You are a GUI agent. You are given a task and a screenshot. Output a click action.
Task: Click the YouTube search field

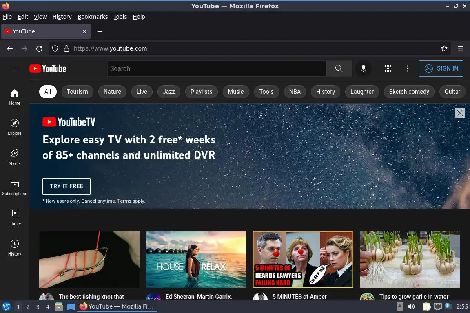[x=217, y=68]
